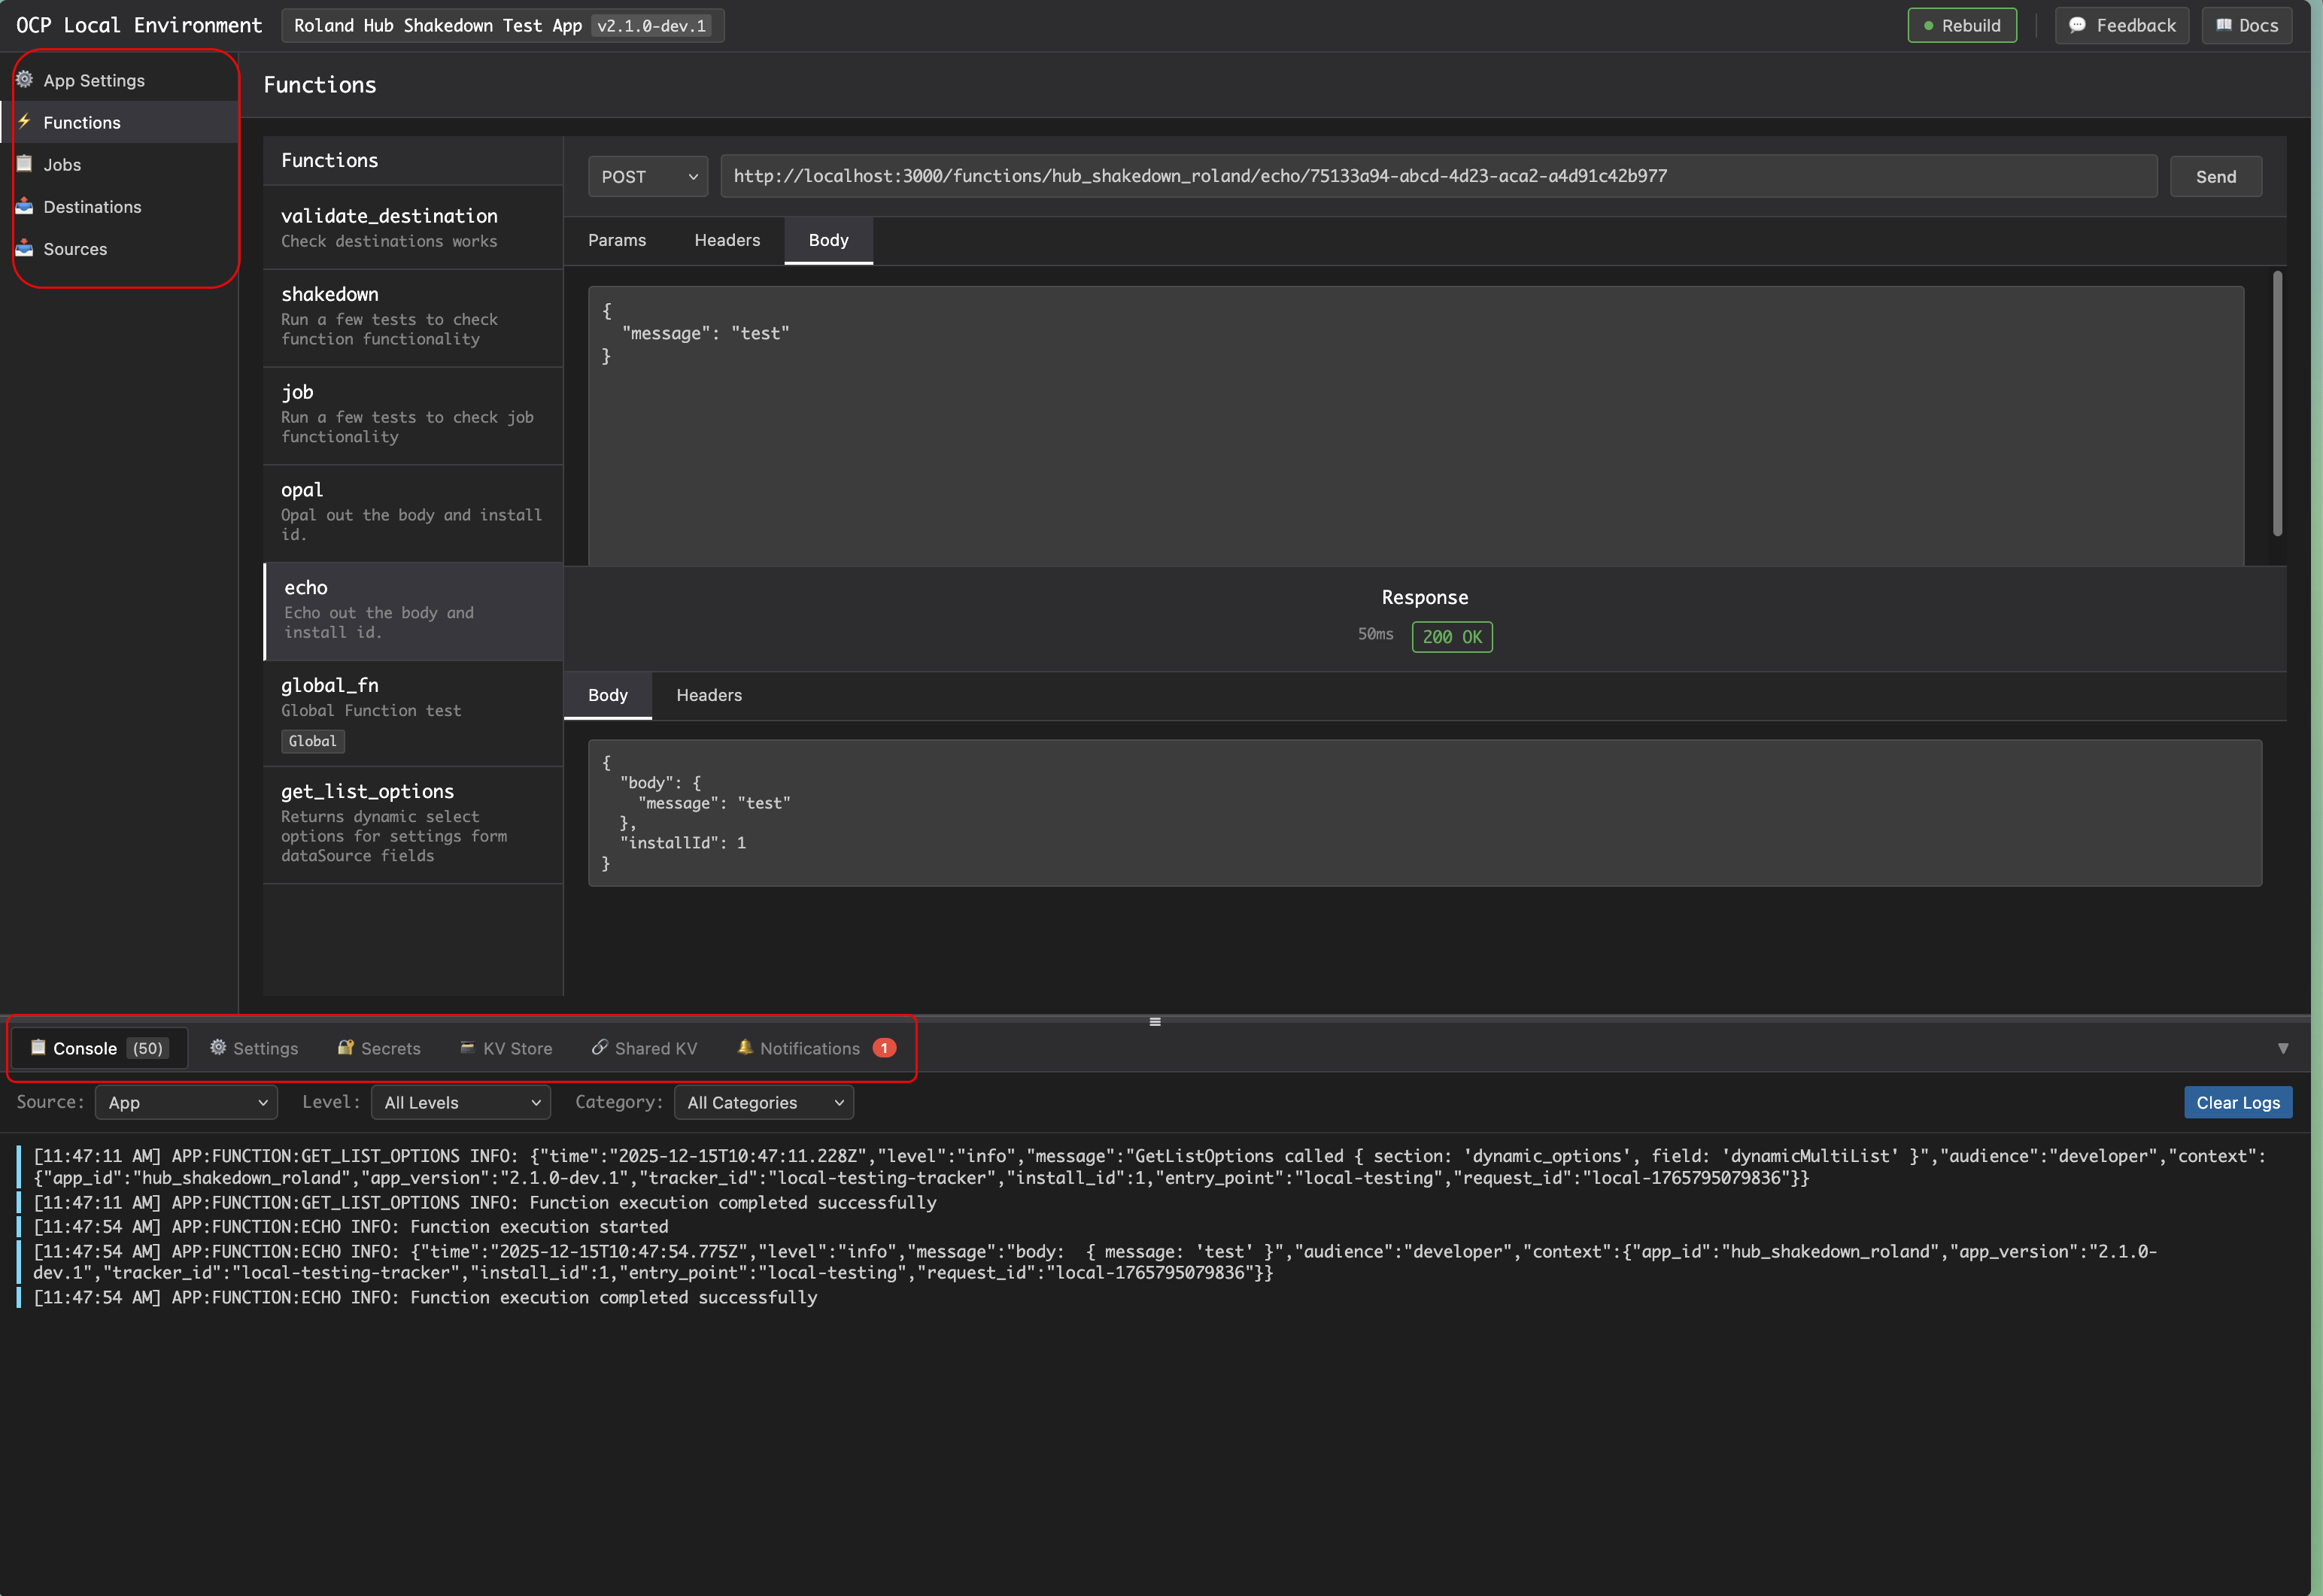Open the KV Store tab
The height and width of the screenshot is (1596, 2323).
[x=506, y=1048]
